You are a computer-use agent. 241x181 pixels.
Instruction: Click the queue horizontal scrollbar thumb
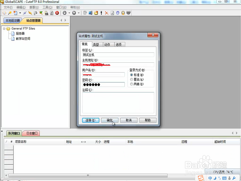tap(88, 176)
